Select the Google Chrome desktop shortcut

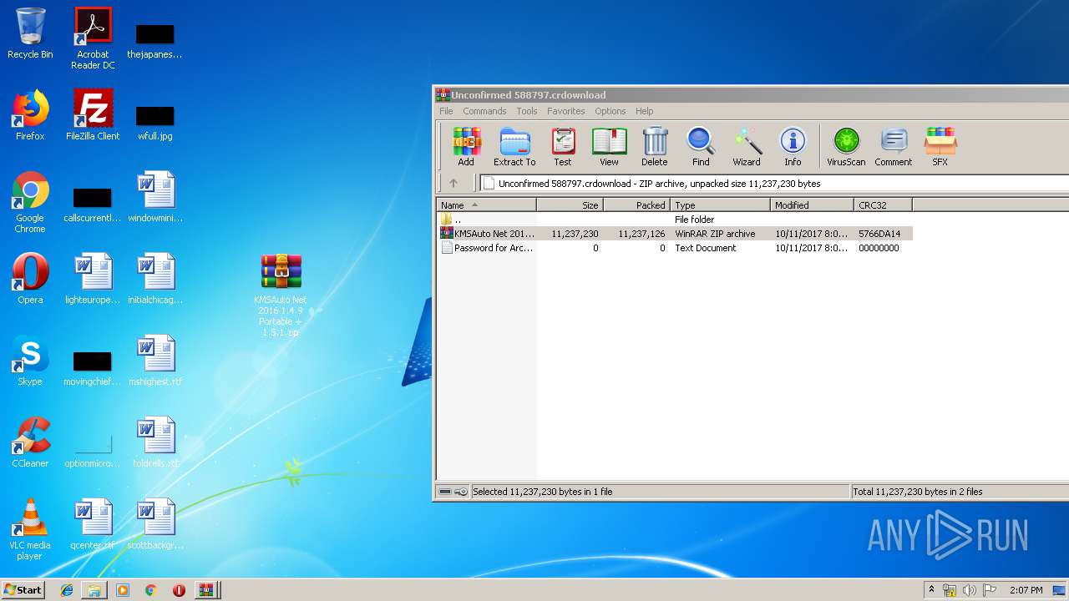click(x=30, y=202)
